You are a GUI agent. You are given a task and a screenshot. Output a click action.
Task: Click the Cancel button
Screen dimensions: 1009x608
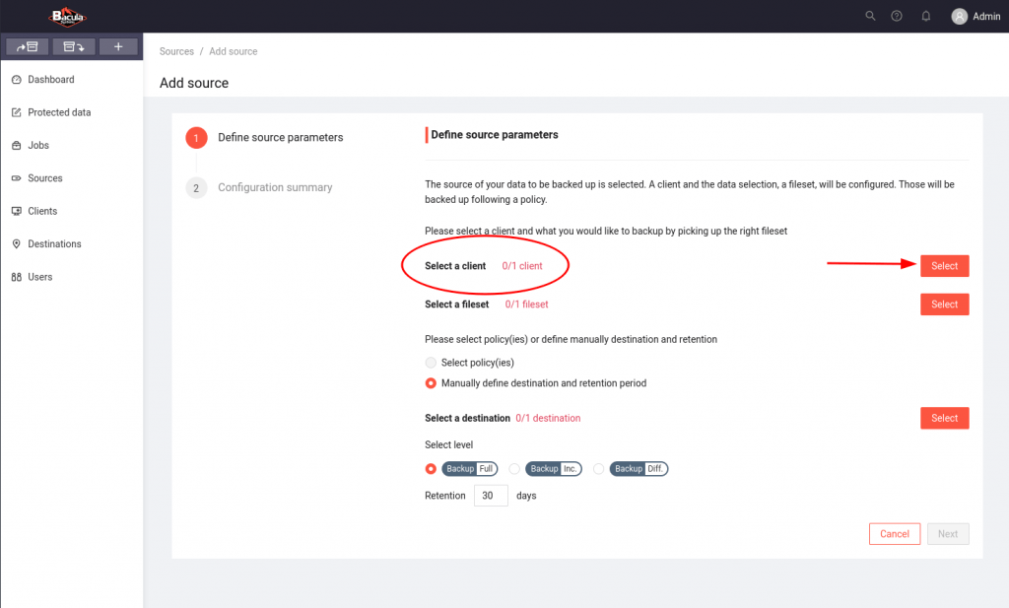click(x=894, y=534)
